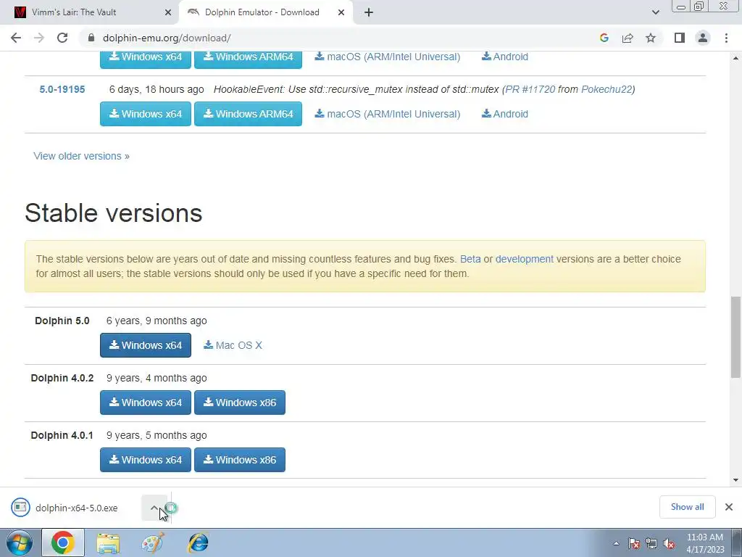Switch to Vimm's Lair: The Vault tab
The width and height of the screenshot is (742, 557).
click(x=89, y=12)
